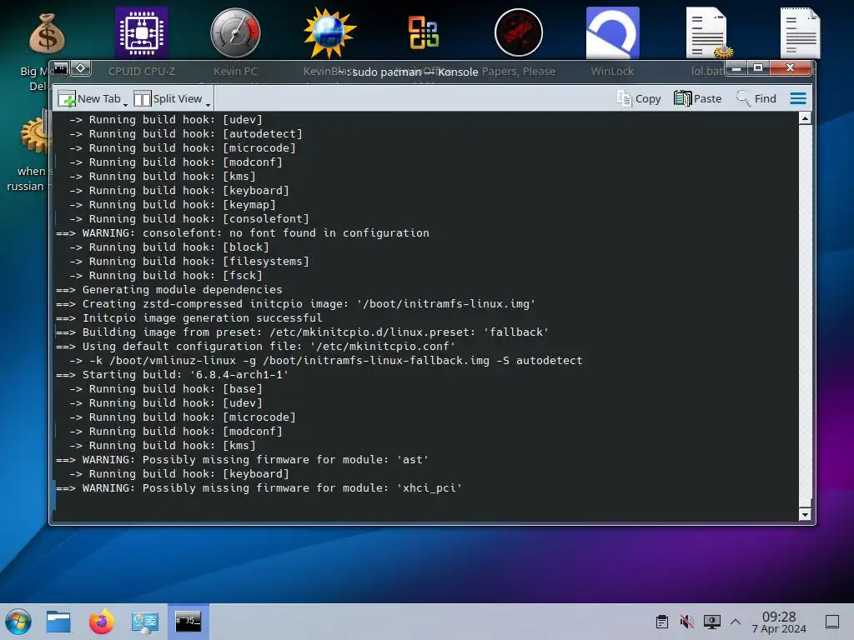Open the New Tab dropdown arrow
The width and height of the screenshot is (854, 640).
pos(125,102)
